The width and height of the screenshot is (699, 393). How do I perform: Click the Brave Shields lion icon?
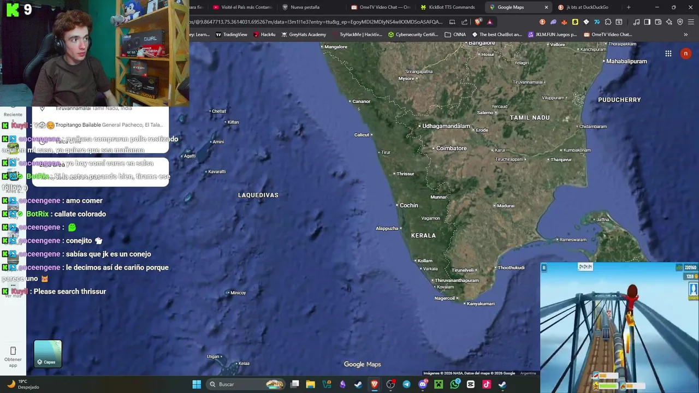click(478, 22)
